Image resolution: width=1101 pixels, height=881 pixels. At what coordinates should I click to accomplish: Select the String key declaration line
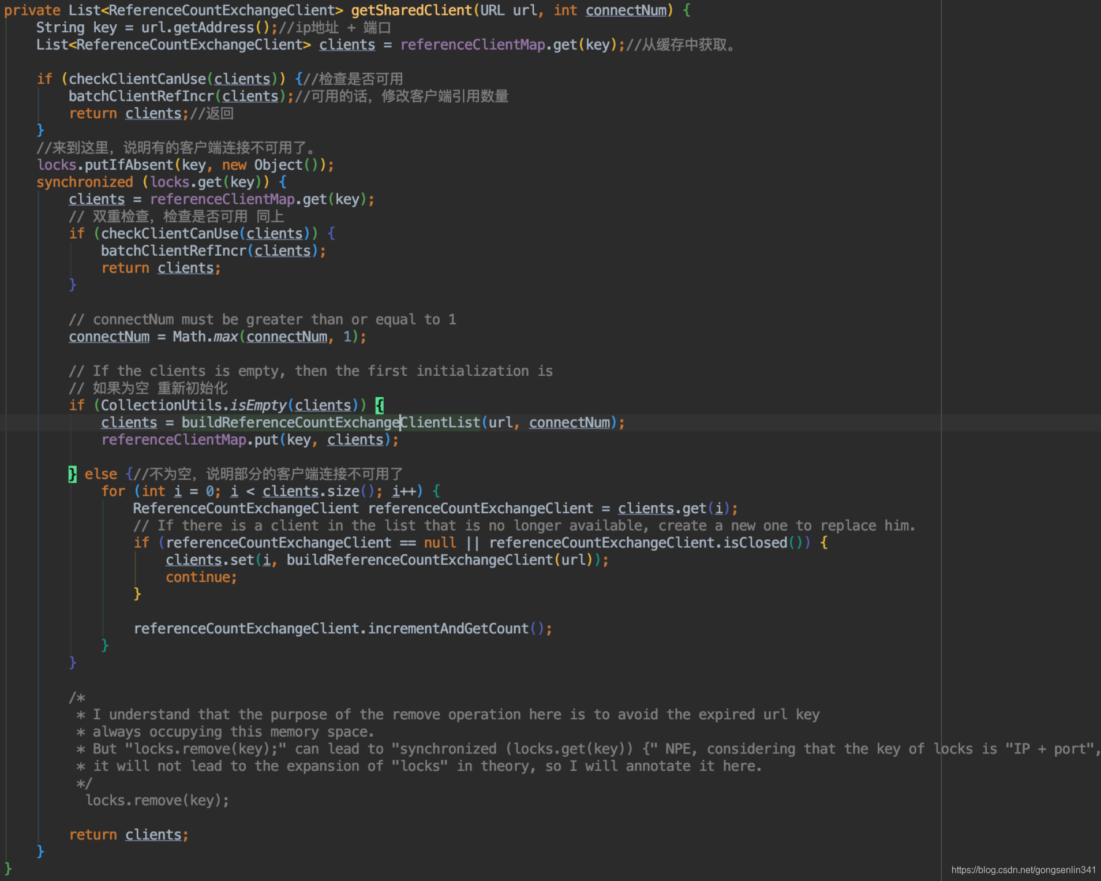[214, 28]
